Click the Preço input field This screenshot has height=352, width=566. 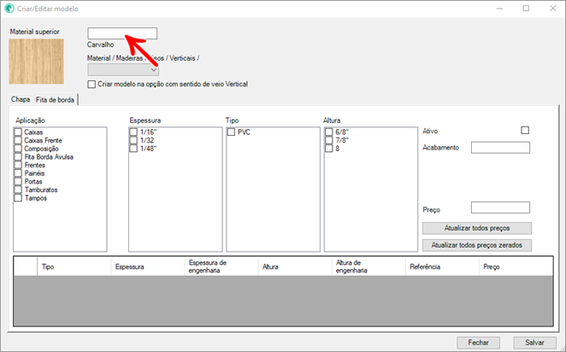click(500, 208)
